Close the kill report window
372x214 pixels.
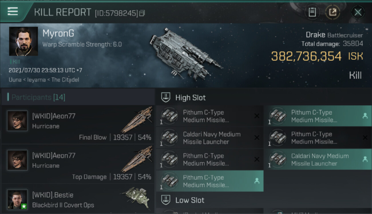click(358, 12)
